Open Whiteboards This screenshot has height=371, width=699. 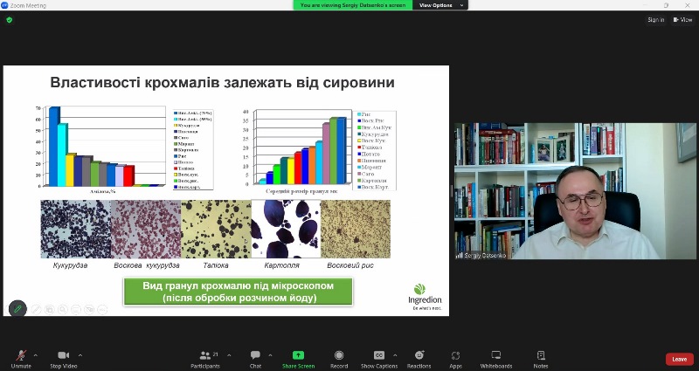click(x=496, y=359)
